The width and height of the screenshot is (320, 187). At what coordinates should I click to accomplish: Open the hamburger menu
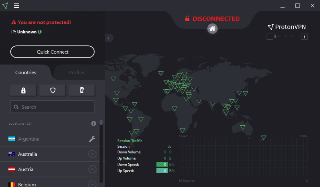pyautogui.click(x=16, y=5)
